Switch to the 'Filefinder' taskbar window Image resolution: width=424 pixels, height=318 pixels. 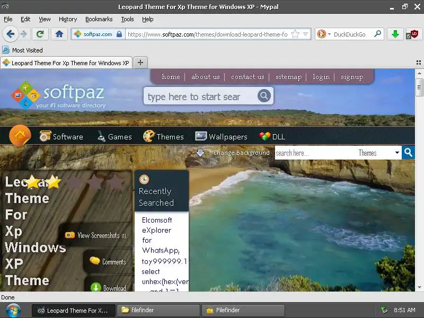click(x=243, y=310)
